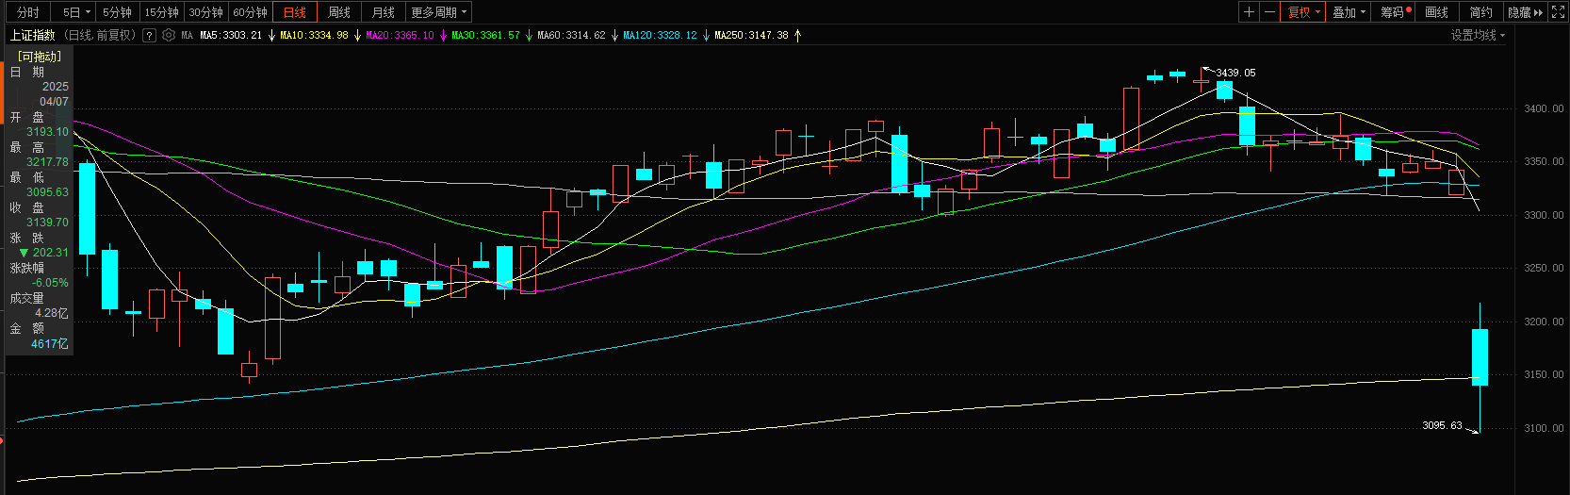Toggle 简约 simple display mode

coord(1480,12)
